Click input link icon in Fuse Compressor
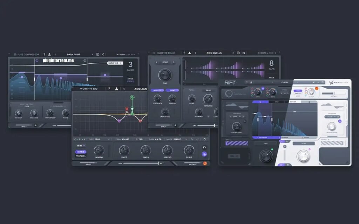 35,126
